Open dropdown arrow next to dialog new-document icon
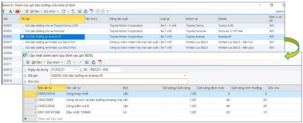303x123 pixels. 74,62
